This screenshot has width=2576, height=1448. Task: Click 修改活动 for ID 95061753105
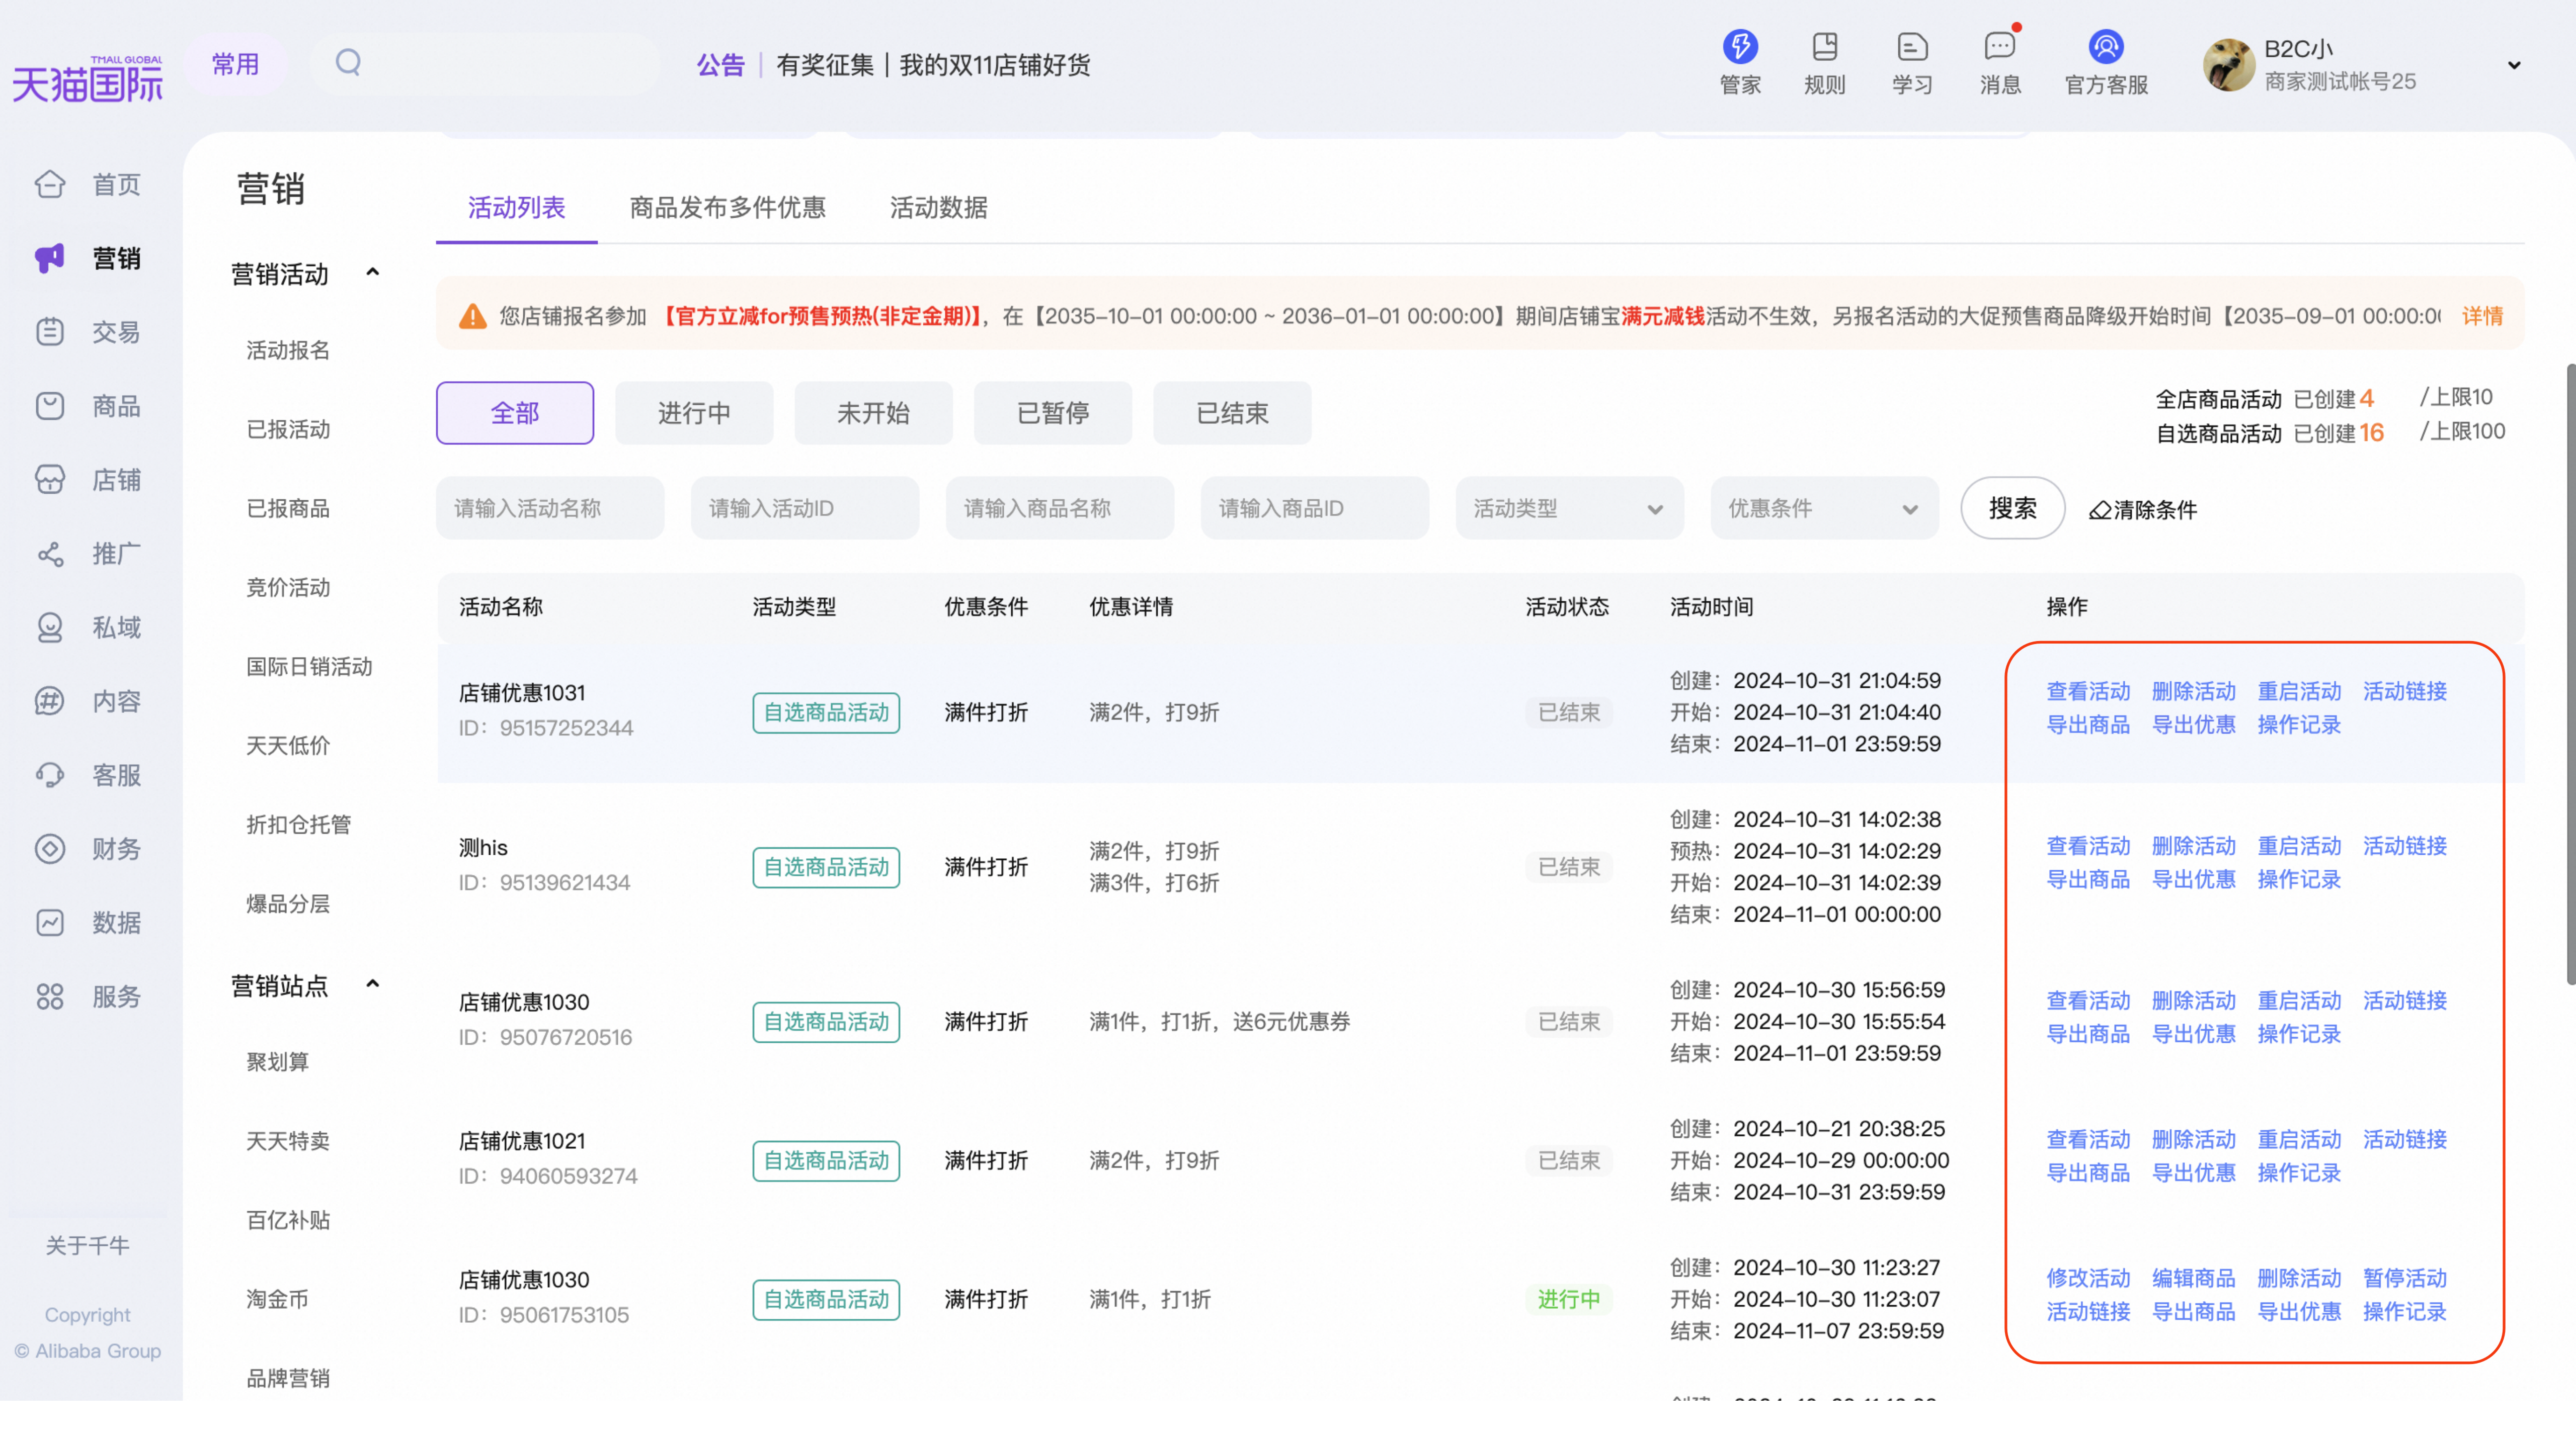click(x=2088, y=1279)
